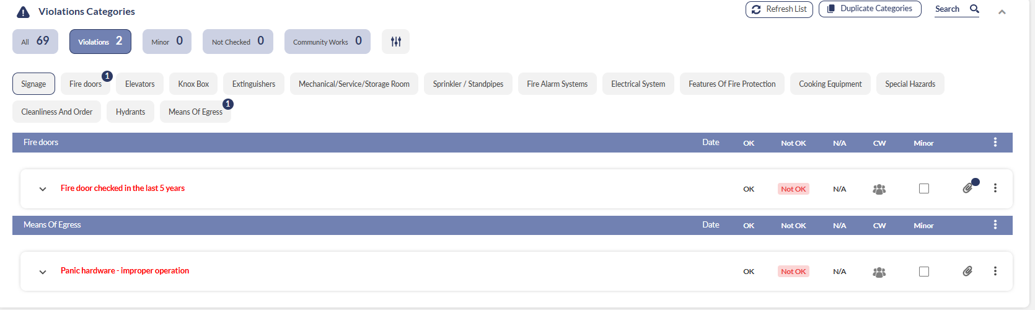Open the filter sliders settings icon
1035x310 pixels.
395,42
